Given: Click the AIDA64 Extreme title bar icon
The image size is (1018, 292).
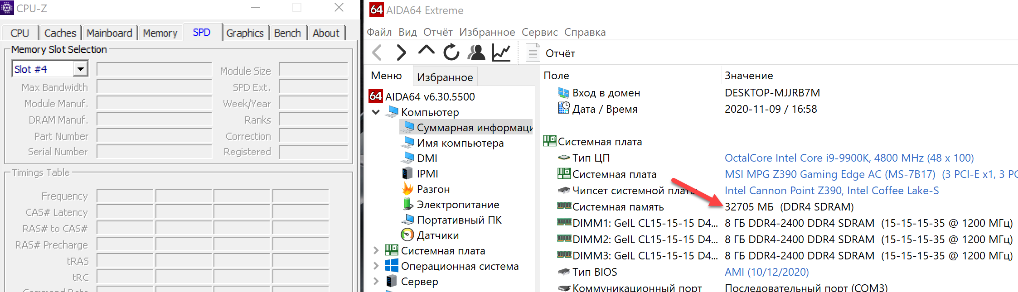Looking at the screenshot, I should (x=376, y=10).
